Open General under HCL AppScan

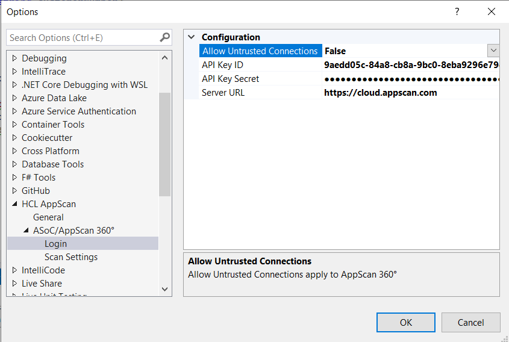point(48,217)
